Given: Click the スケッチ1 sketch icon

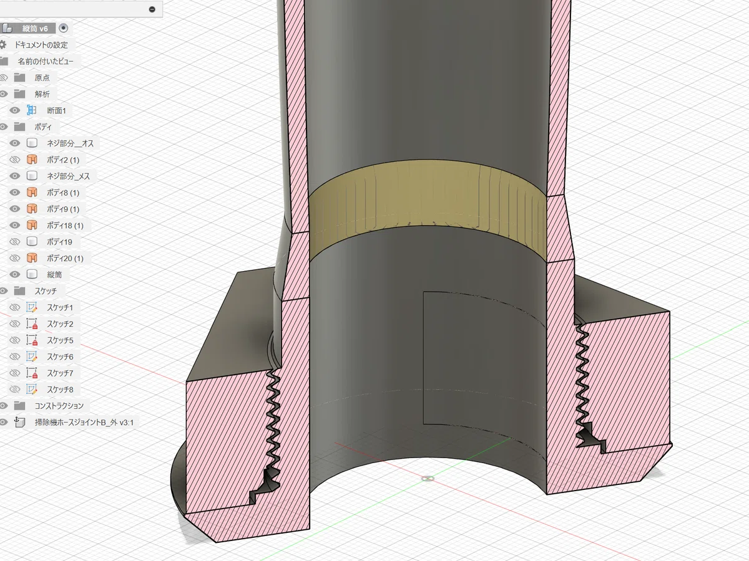Looking at the screenshot, I should (x=32, y=307).
